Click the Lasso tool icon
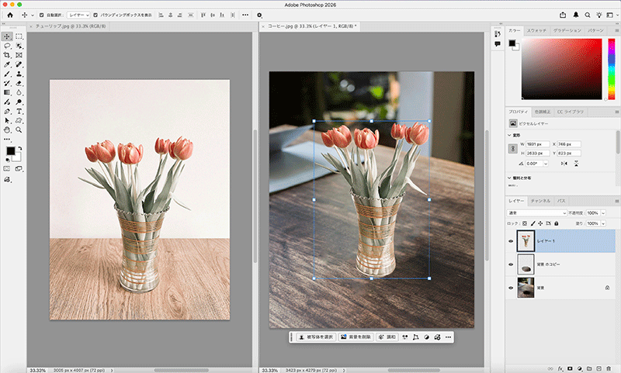 click(x=6, y=46)
